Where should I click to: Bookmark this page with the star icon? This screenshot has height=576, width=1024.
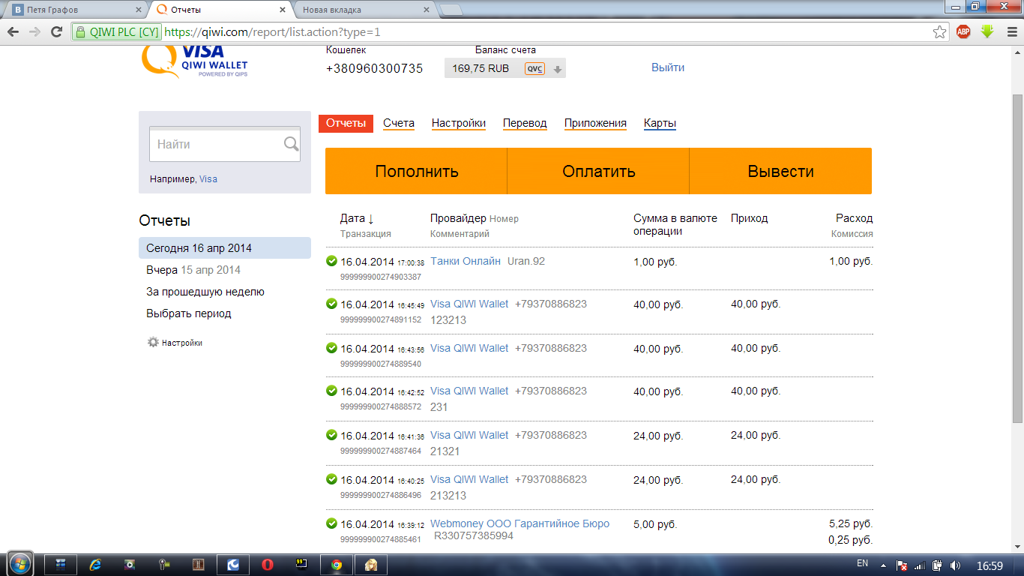tap(939, 32)
